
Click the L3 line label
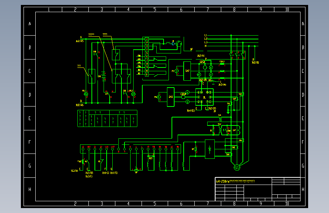point(206,42)
